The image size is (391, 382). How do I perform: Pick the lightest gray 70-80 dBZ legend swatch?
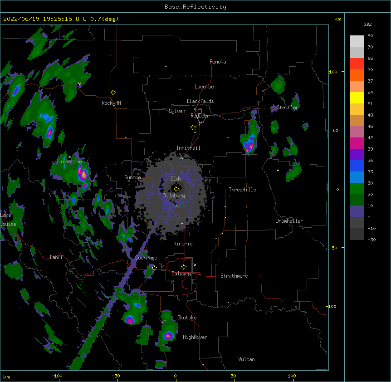(x=357, y=41)
